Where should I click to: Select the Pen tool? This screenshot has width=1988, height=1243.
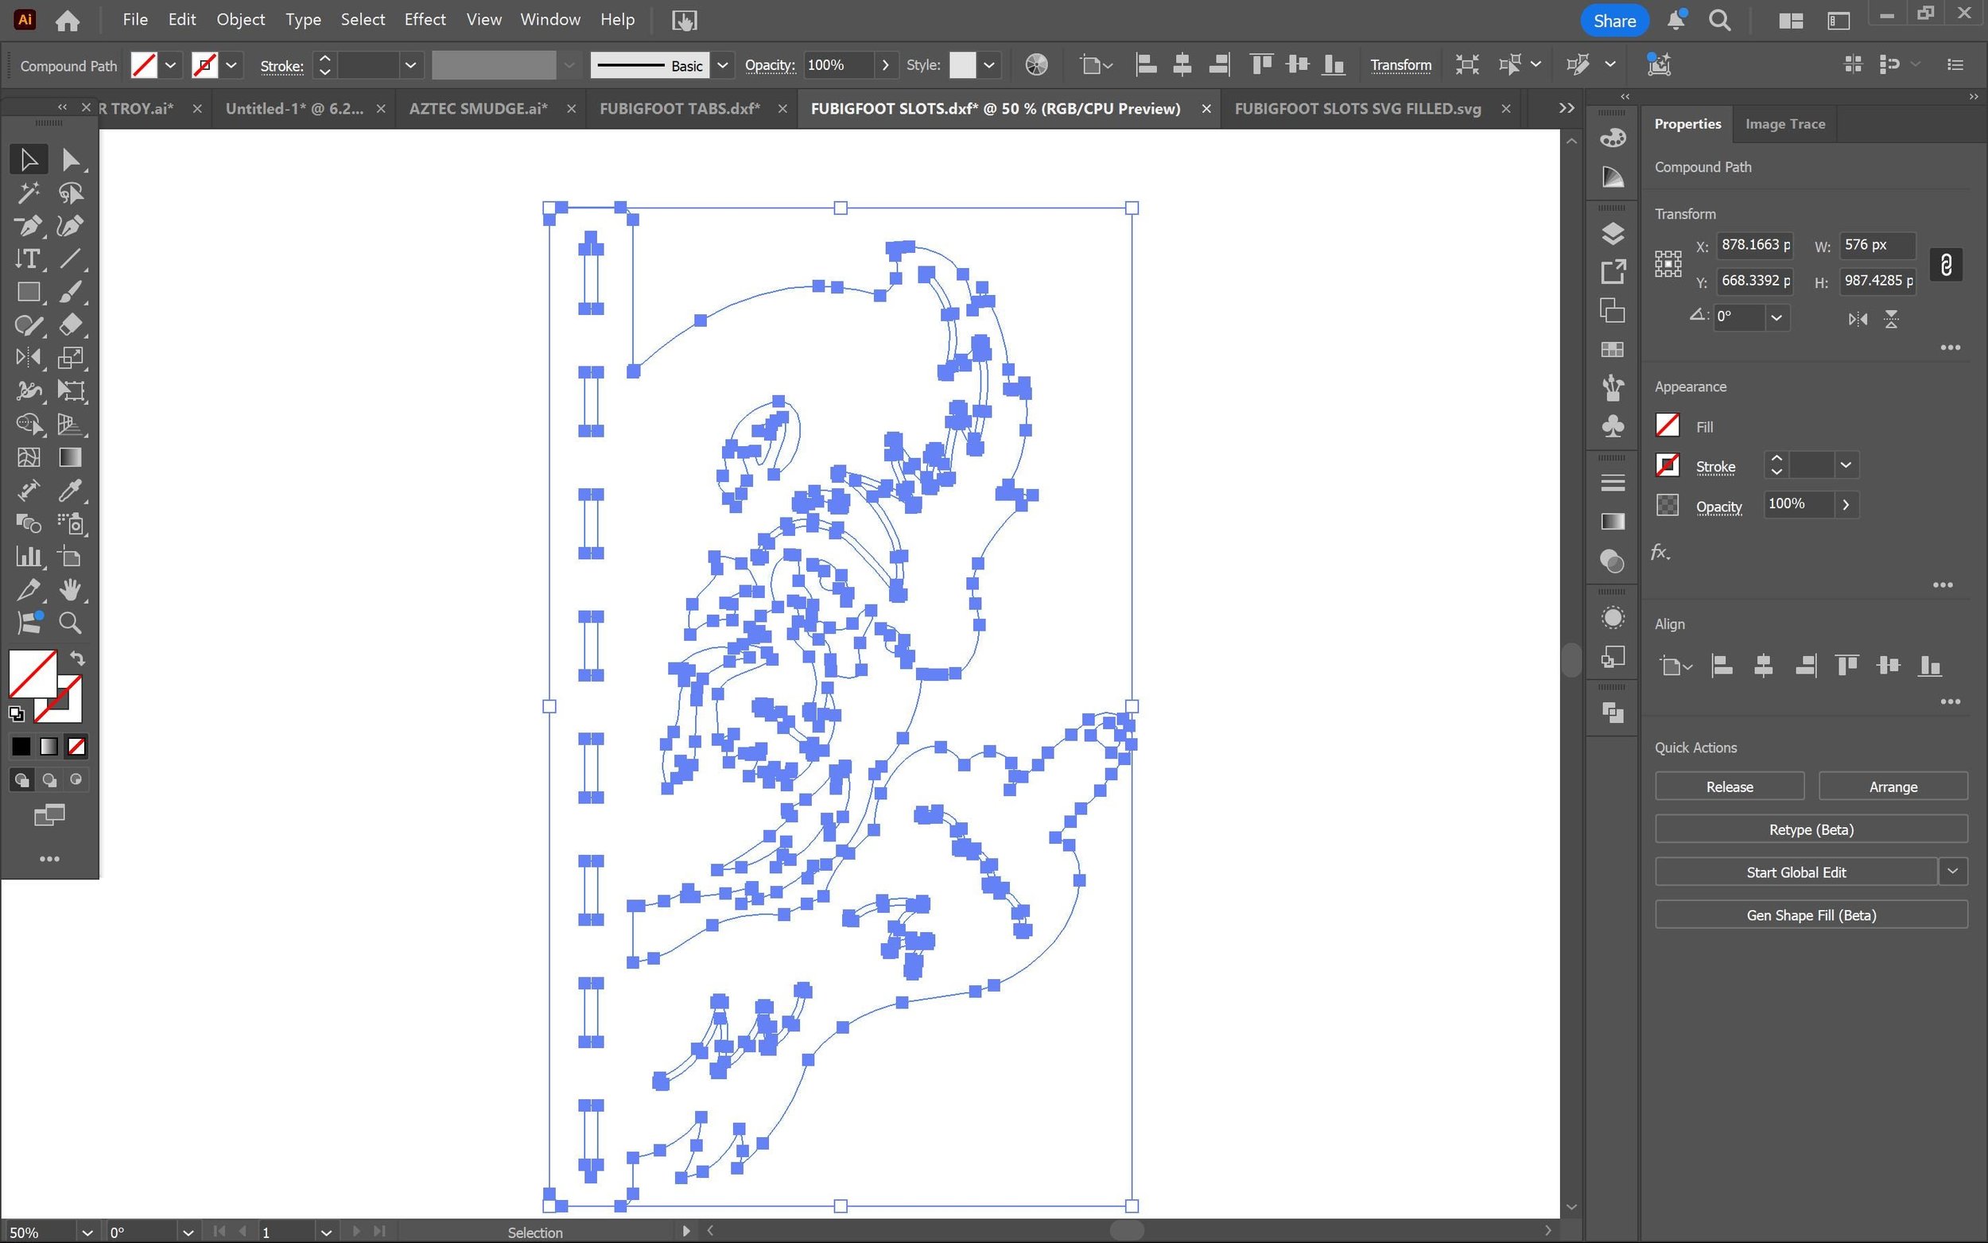tap(28, 226)
